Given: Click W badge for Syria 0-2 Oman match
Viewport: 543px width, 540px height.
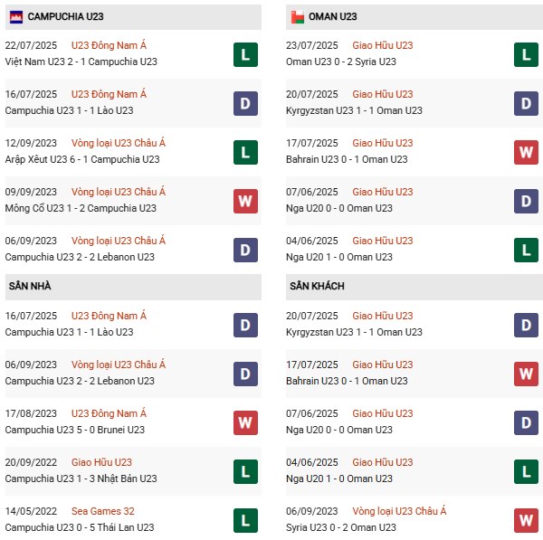Looking at the screenshot, I should (x=526, y=520).
